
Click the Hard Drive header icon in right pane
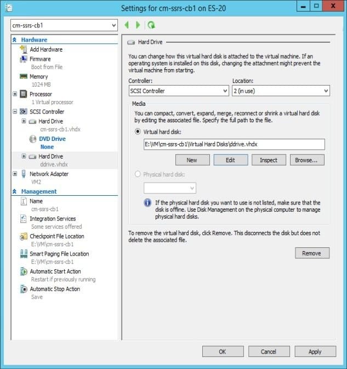click(131, 42)
